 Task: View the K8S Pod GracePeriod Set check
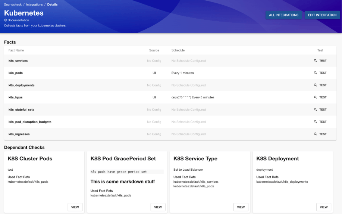pos(158,207)
